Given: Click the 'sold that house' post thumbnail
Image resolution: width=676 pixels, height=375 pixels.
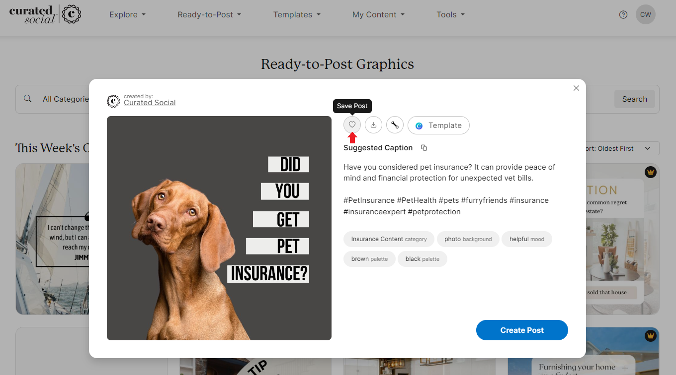Looking at the screenshot, I should click(623, 239).
